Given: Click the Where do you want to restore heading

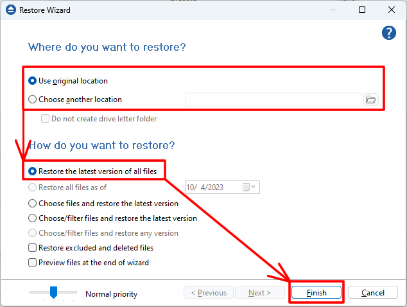Looking at the screenshot, I should (x=107, y=47).
